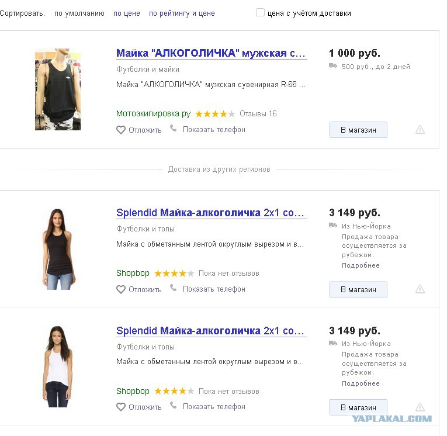This screenshot has width=447, height=436.
Task: Click delivery truck icon beside 500 руб.
Action: (333, 66)
